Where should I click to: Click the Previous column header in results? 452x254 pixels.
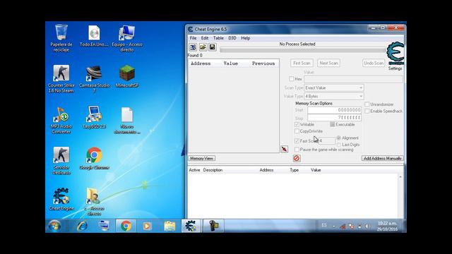click(x=263, y=64)
